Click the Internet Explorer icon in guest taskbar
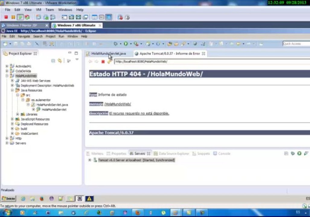Image resolution: width=310 pixels, height=217 pixels. click(x=23, y=199)
